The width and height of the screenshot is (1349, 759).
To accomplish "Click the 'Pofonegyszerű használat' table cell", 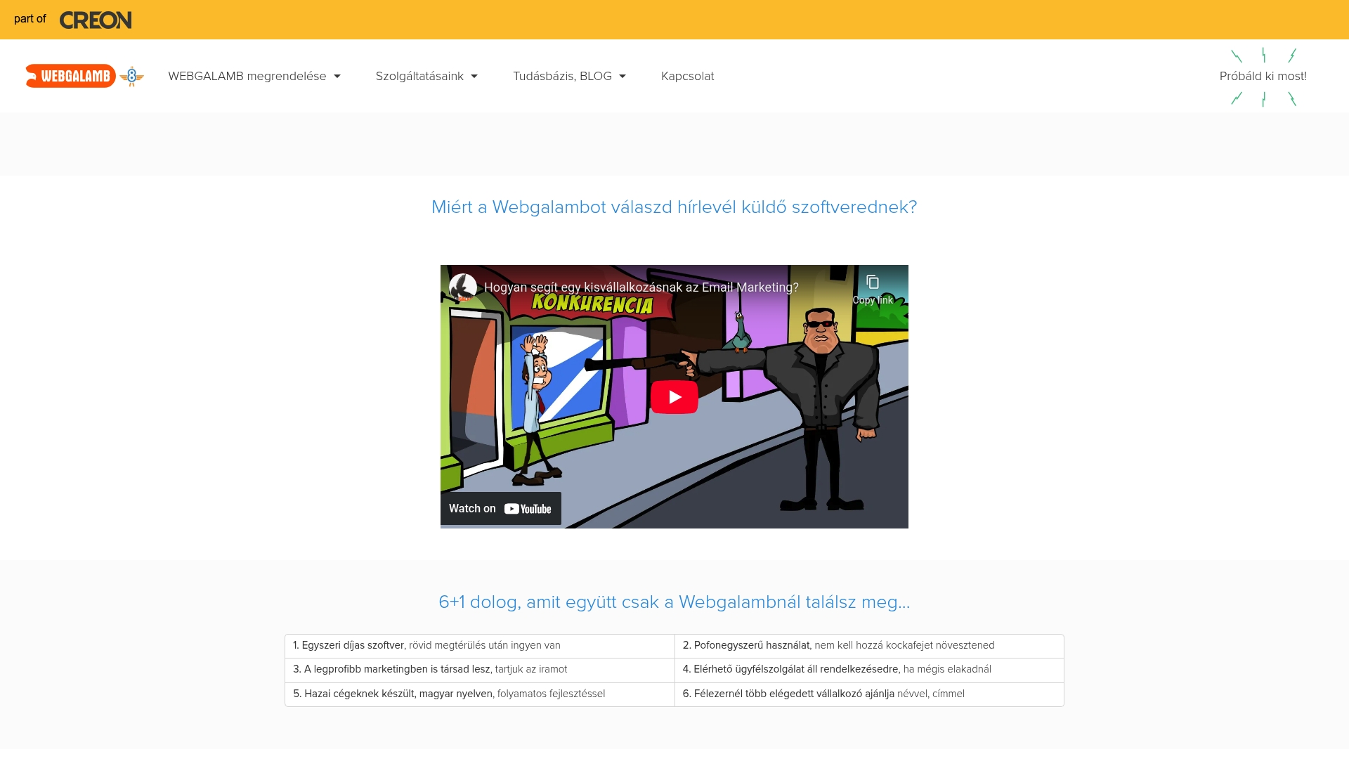I will click(x=869, y=645).
